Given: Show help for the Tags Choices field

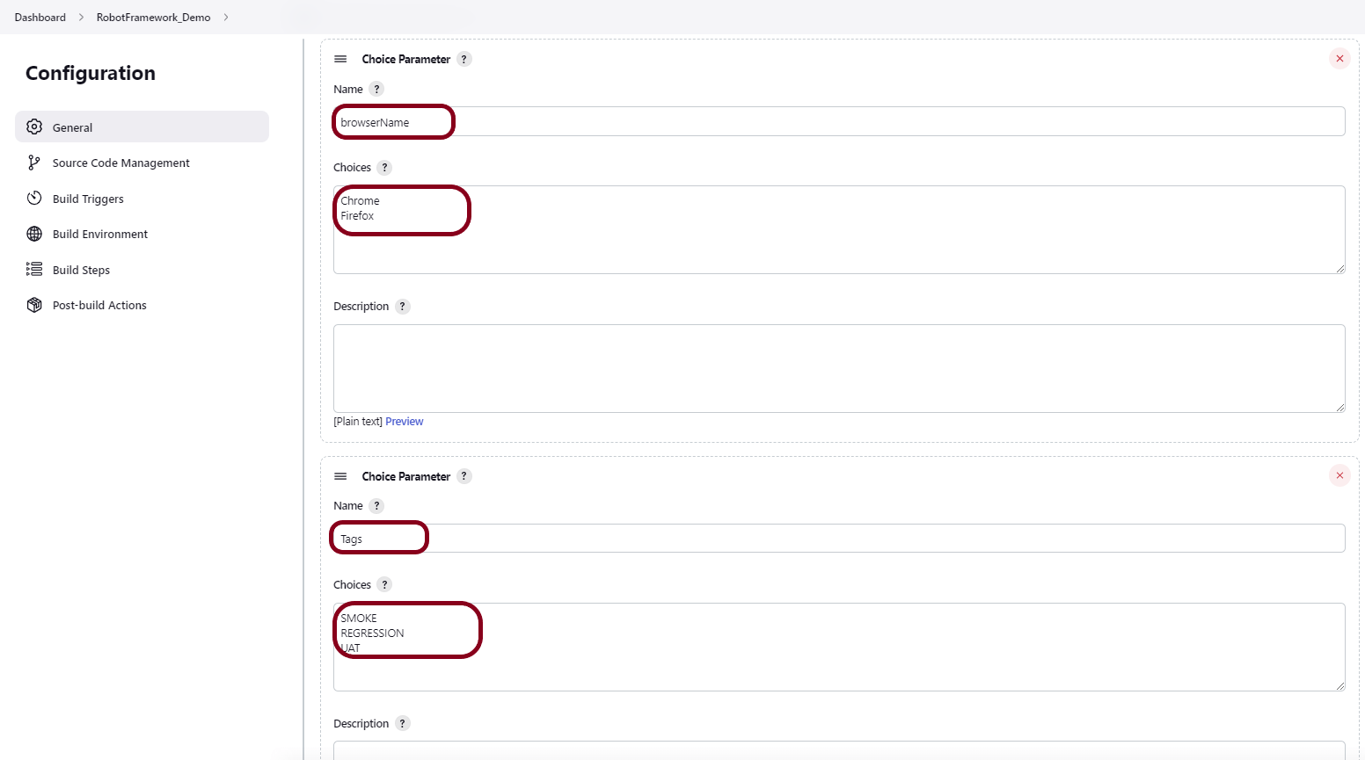Looking at the screenshot, I should point(384,584).
